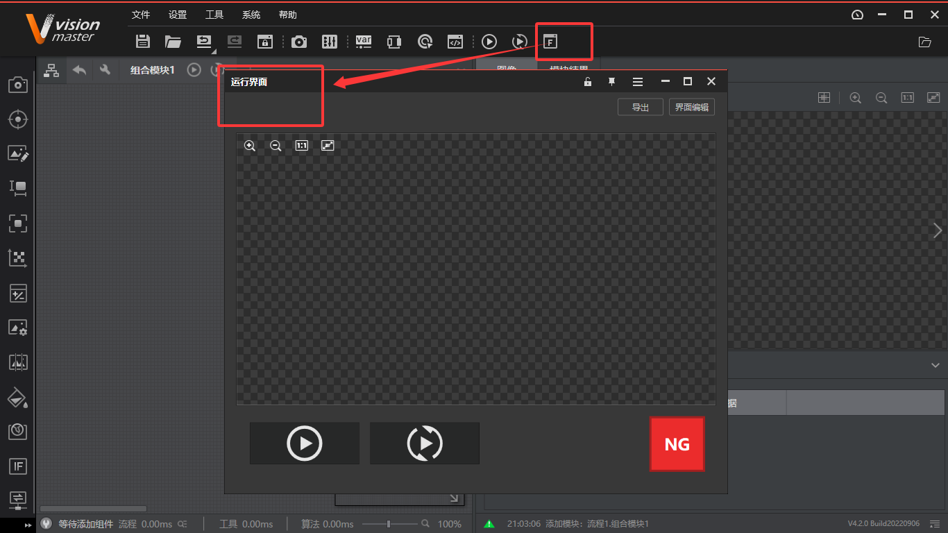Open the variable manager (var icon)
The width and height of the screenshot is (948, 533).
363,42
